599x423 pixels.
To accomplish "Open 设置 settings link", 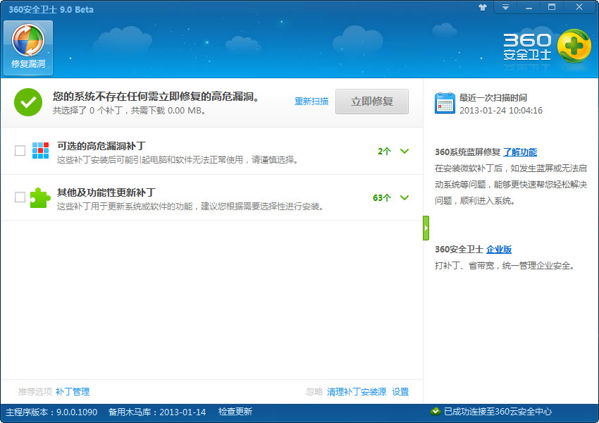I will pos(400,392).
